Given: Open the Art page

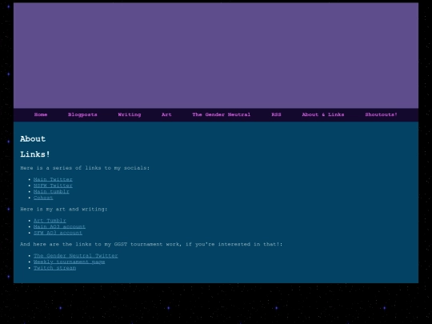Looking at the screenshot, I should (166, 114).
